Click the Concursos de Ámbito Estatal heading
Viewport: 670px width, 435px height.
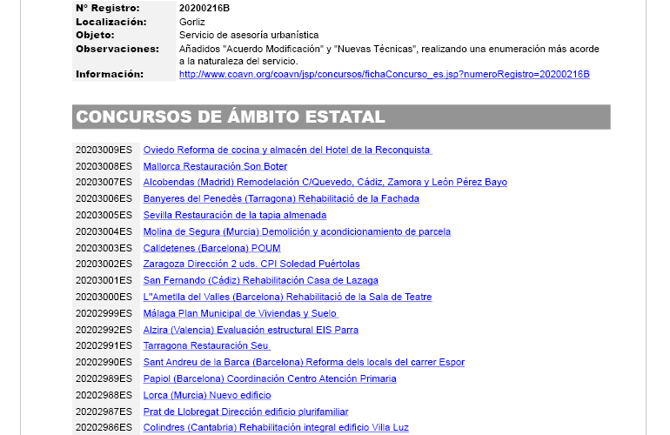point(231,117)
